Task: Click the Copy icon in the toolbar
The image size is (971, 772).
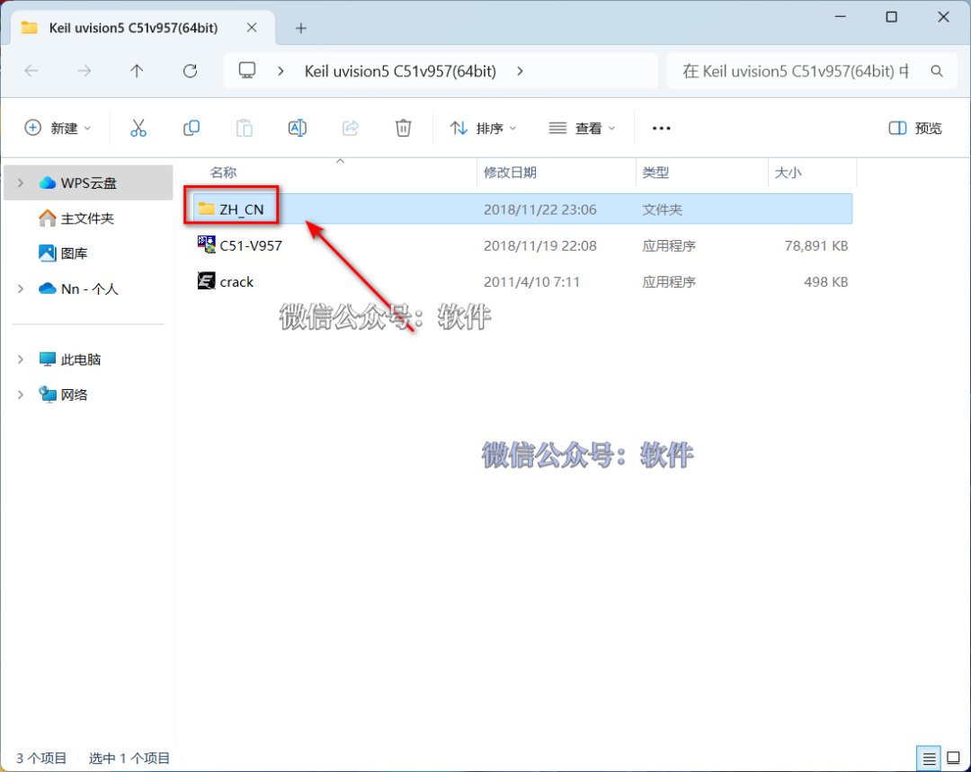Action: click(x=191, y=128)
